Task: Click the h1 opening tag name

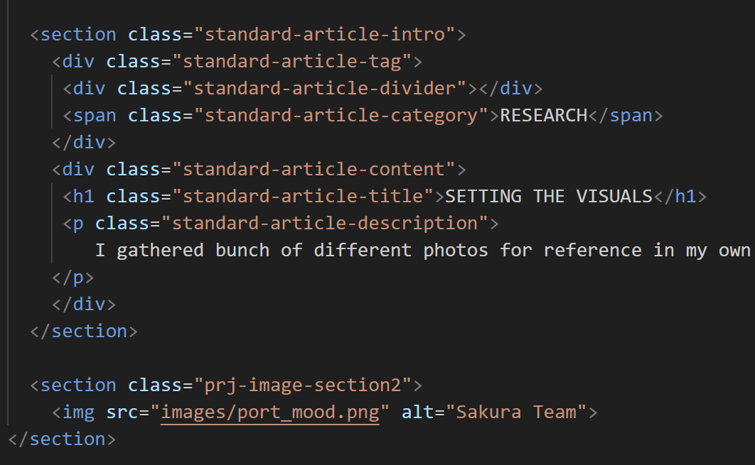Action: (84, 196)
